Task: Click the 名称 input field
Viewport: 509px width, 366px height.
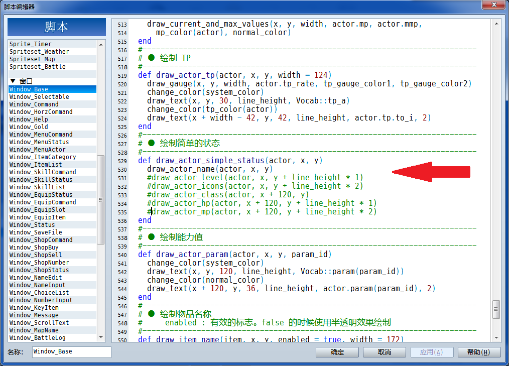Action: [71, 352]
